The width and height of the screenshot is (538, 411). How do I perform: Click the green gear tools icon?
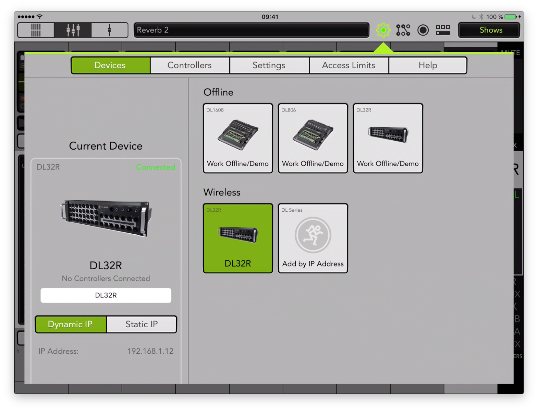point(383,30)
